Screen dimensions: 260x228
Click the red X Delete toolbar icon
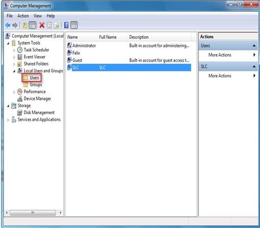click(x=42, y=26)
